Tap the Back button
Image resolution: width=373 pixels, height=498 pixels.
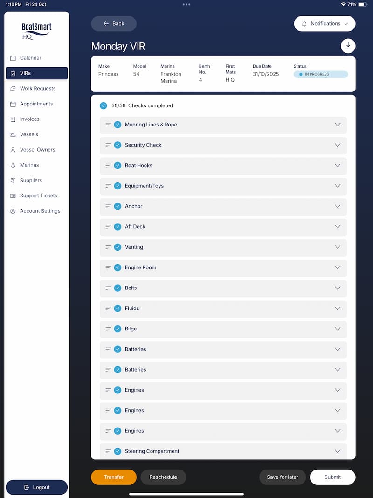pos(114,24)
